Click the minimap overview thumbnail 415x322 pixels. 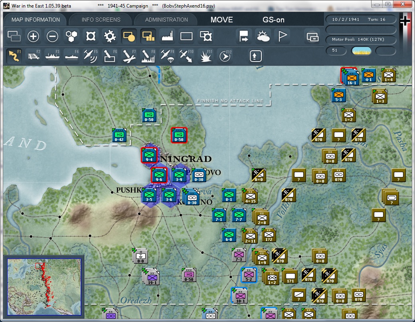point(44,287)
